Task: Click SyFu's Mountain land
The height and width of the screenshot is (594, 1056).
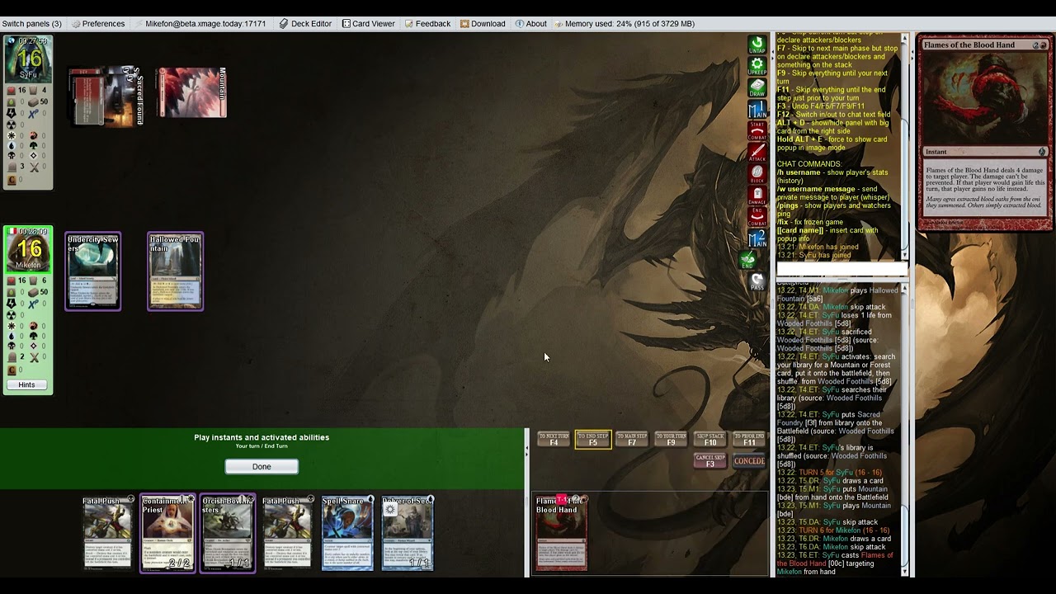Action: tap(192, 92)
